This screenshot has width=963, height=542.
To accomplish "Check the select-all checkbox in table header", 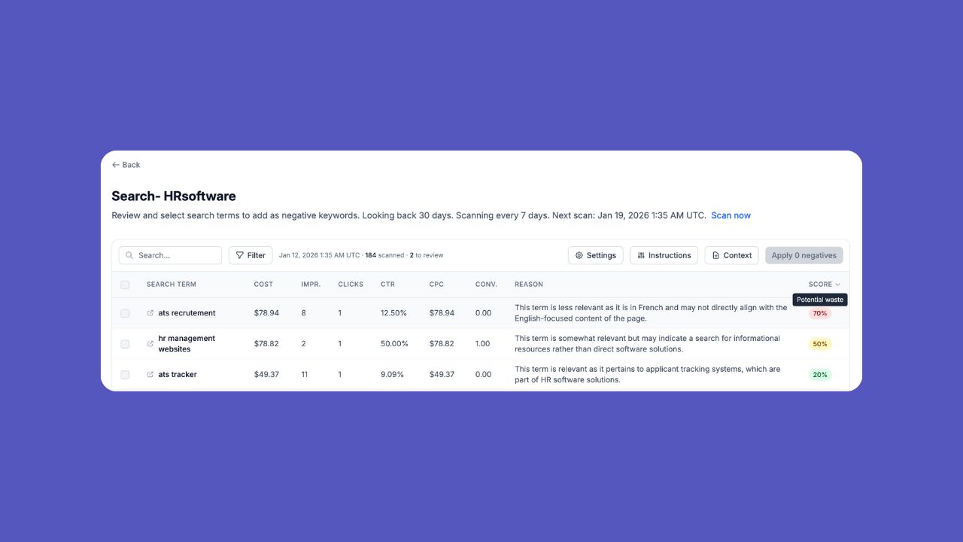I will (x=125, y=285).
